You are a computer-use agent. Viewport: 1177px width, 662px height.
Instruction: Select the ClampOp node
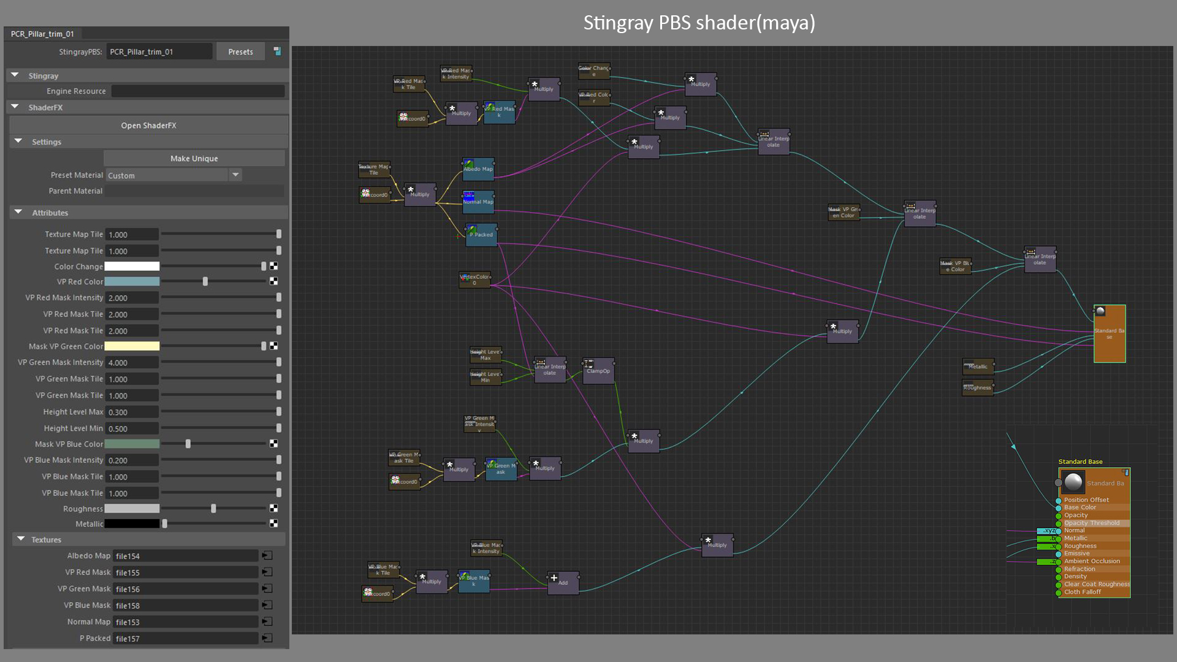click(x=598, y=371)
